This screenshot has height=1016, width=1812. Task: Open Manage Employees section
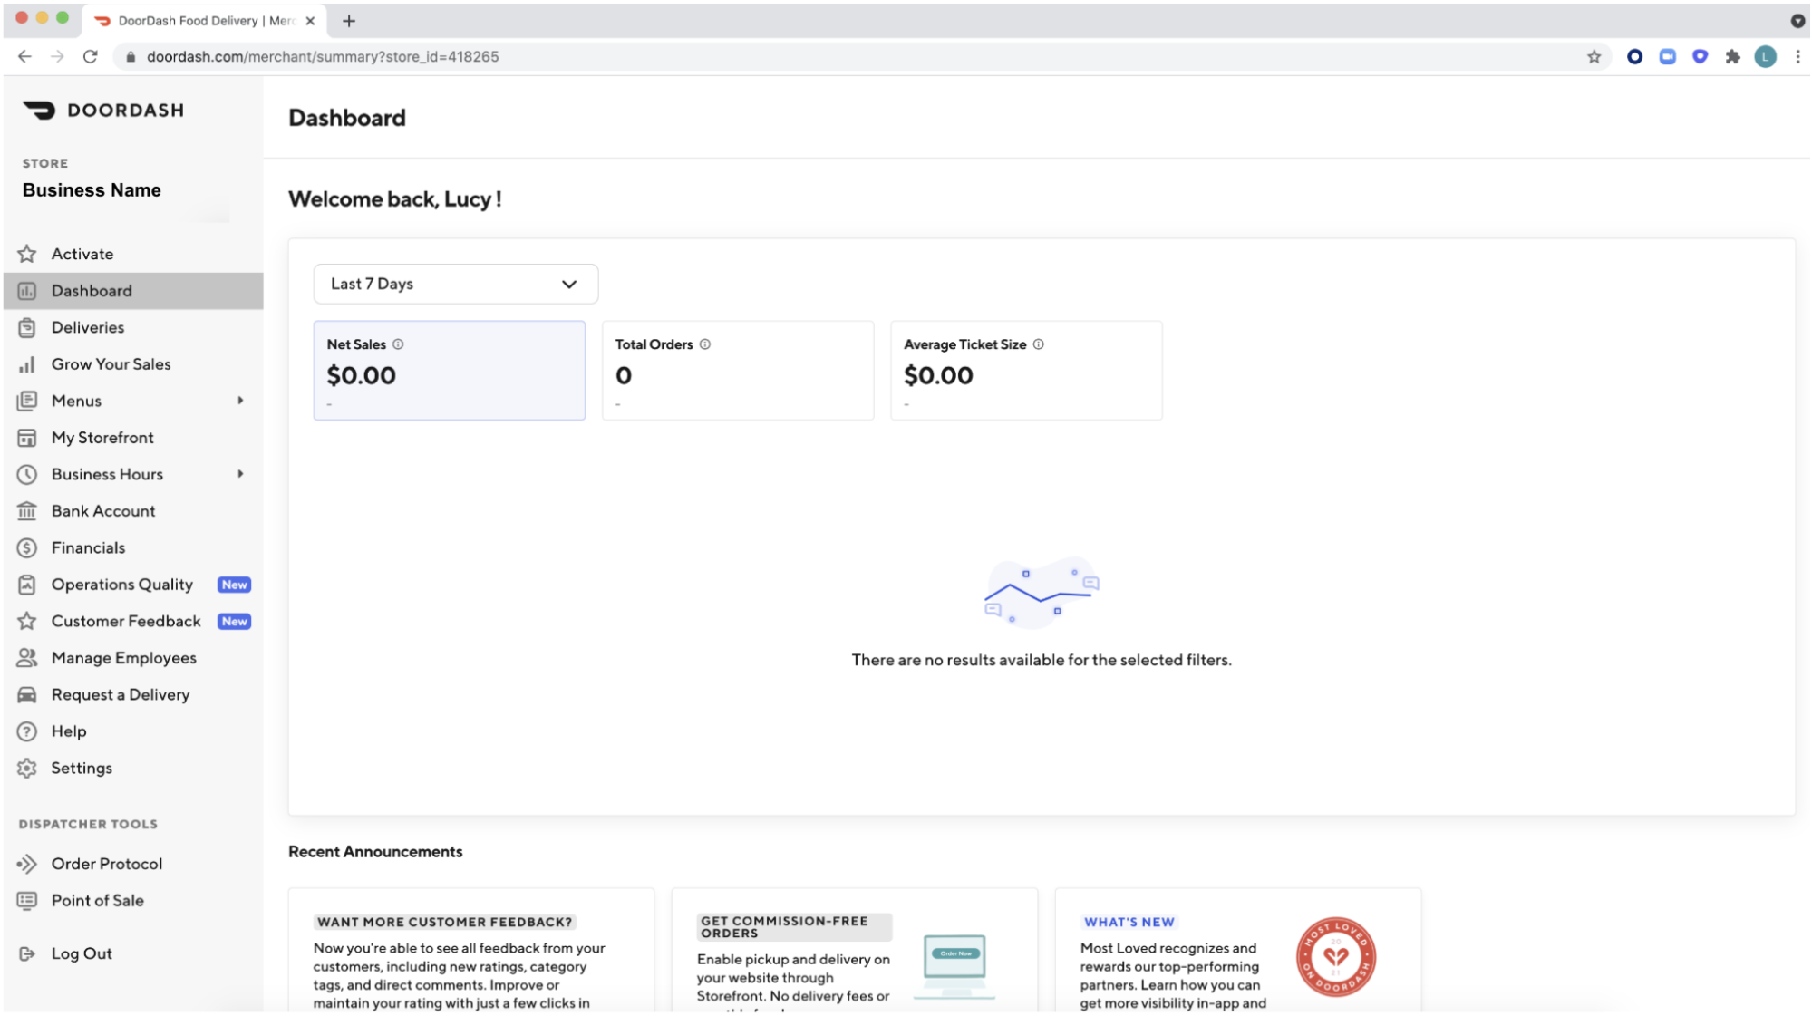coord(123,657)
